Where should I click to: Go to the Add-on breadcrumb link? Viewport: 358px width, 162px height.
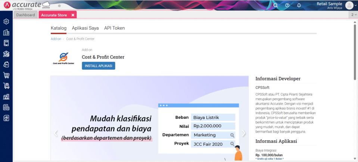(56, 39)
